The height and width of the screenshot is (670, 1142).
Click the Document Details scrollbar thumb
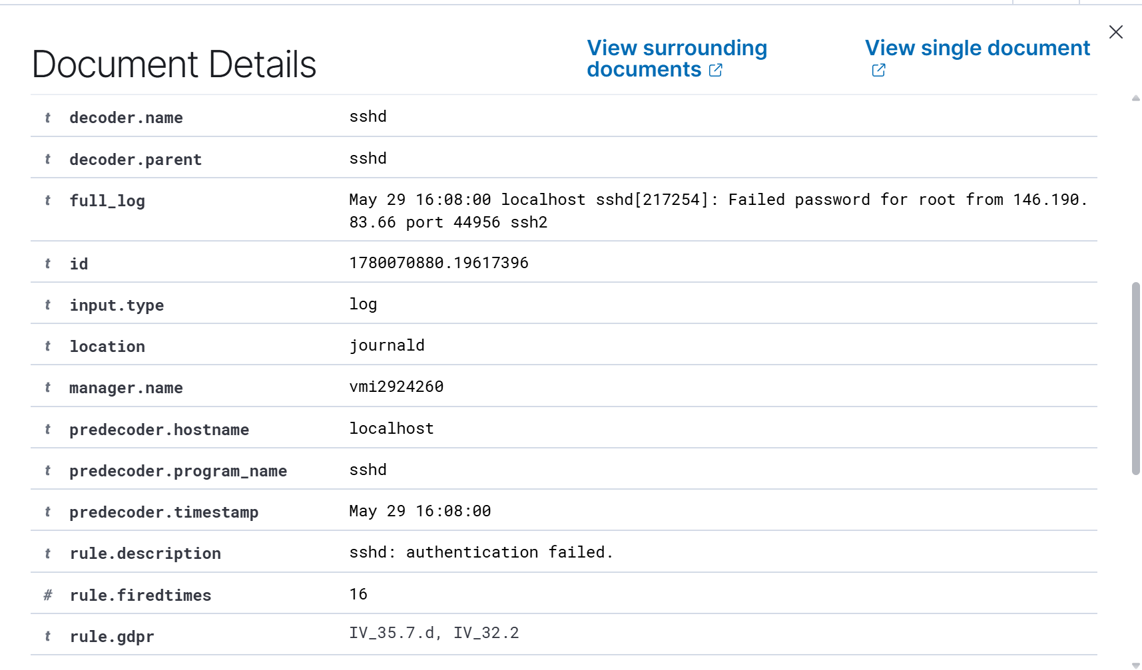[1136, 379]
